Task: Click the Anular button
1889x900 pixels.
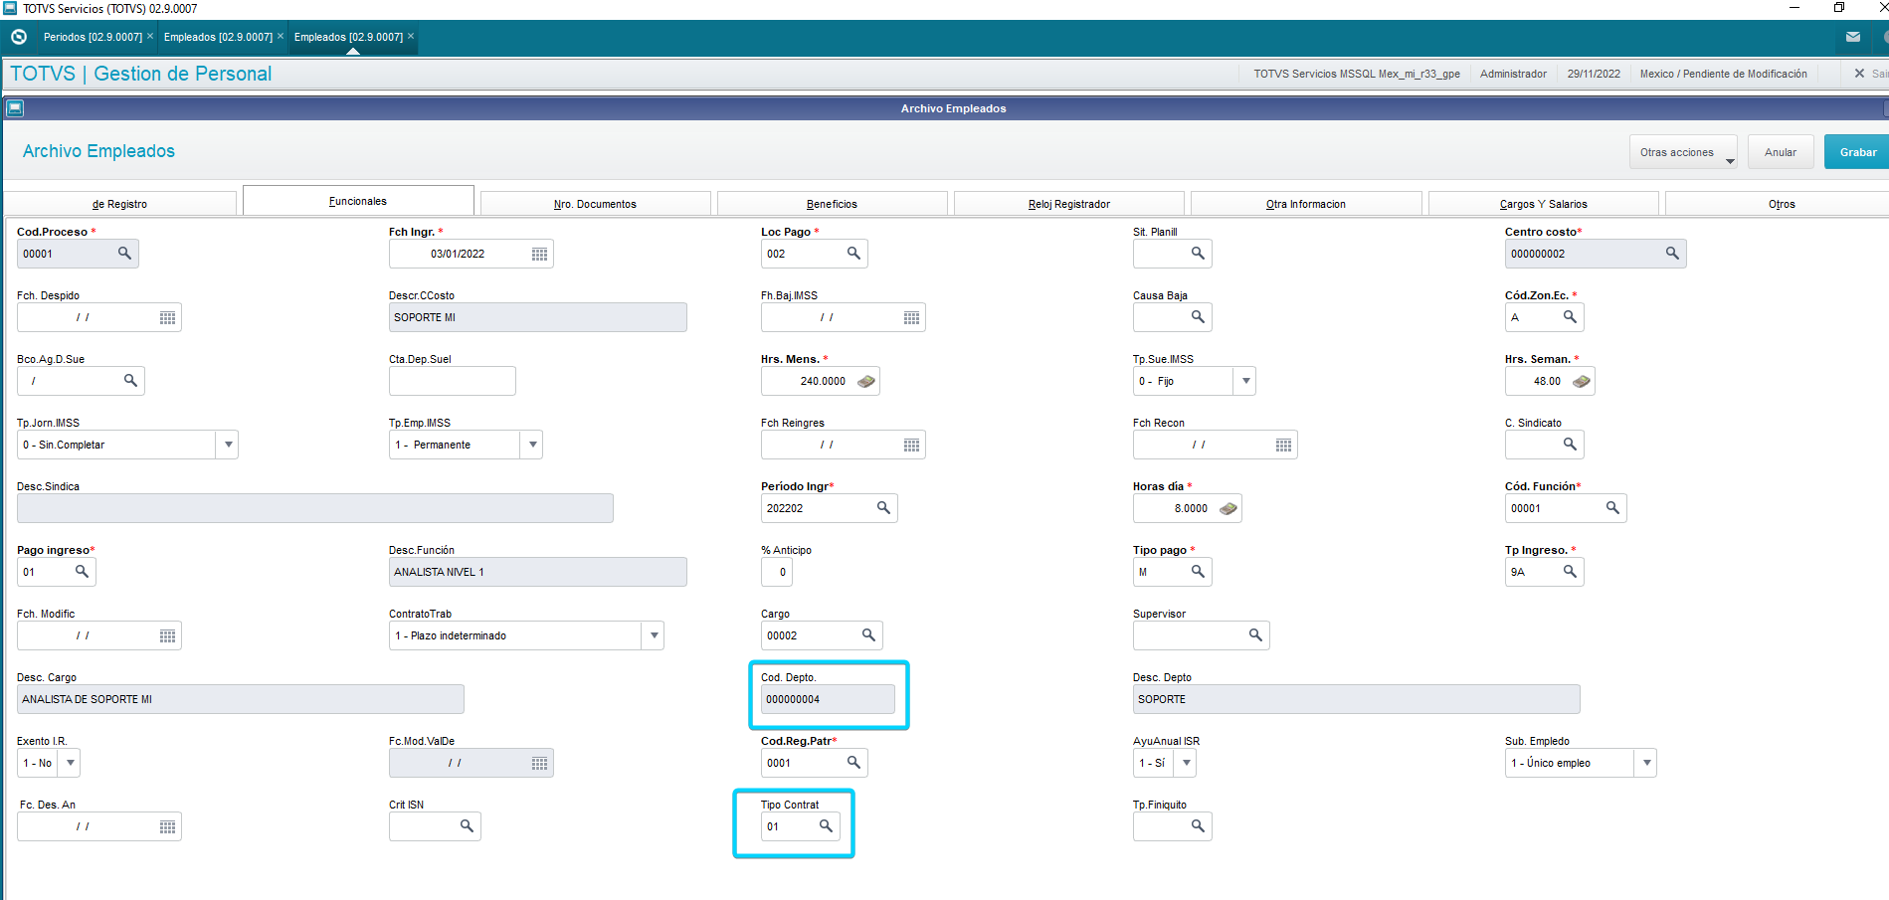Action: [x=1780, y=152]
